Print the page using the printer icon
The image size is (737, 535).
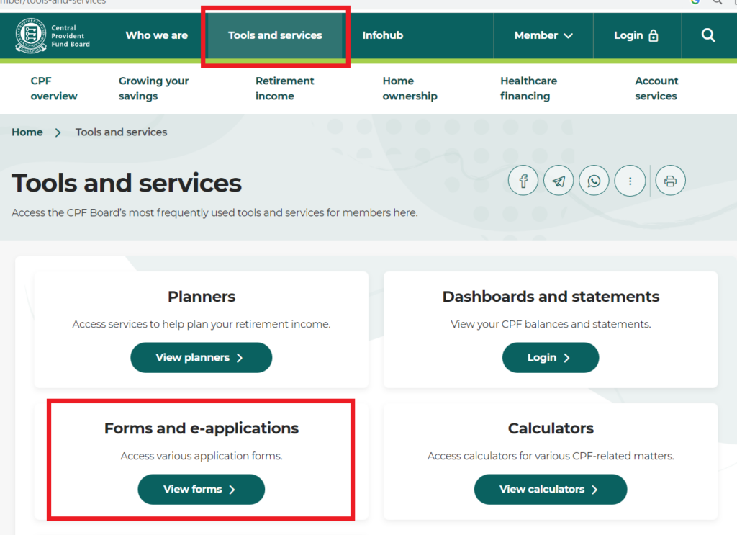click(x=670, y=181)
